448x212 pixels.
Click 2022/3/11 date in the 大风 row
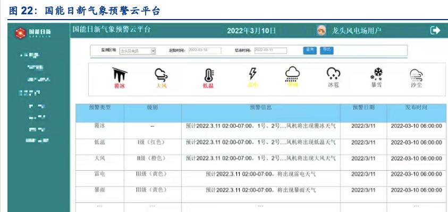pos(364,158)
